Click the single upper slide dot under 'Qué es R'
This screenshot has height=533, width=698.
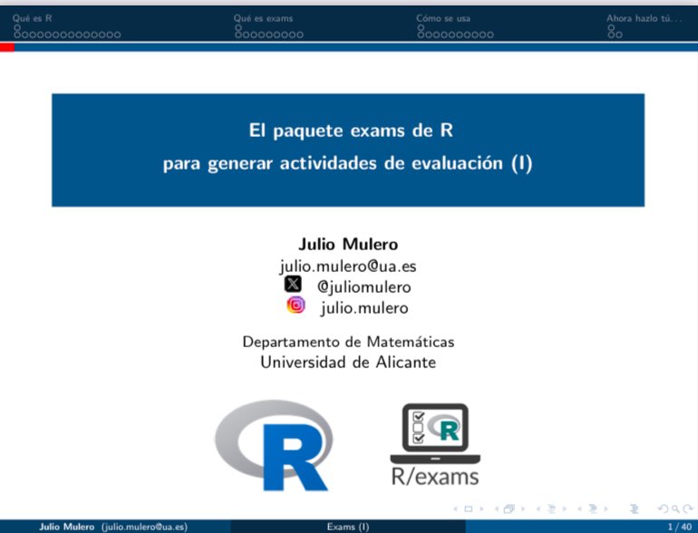coord(17,27)
